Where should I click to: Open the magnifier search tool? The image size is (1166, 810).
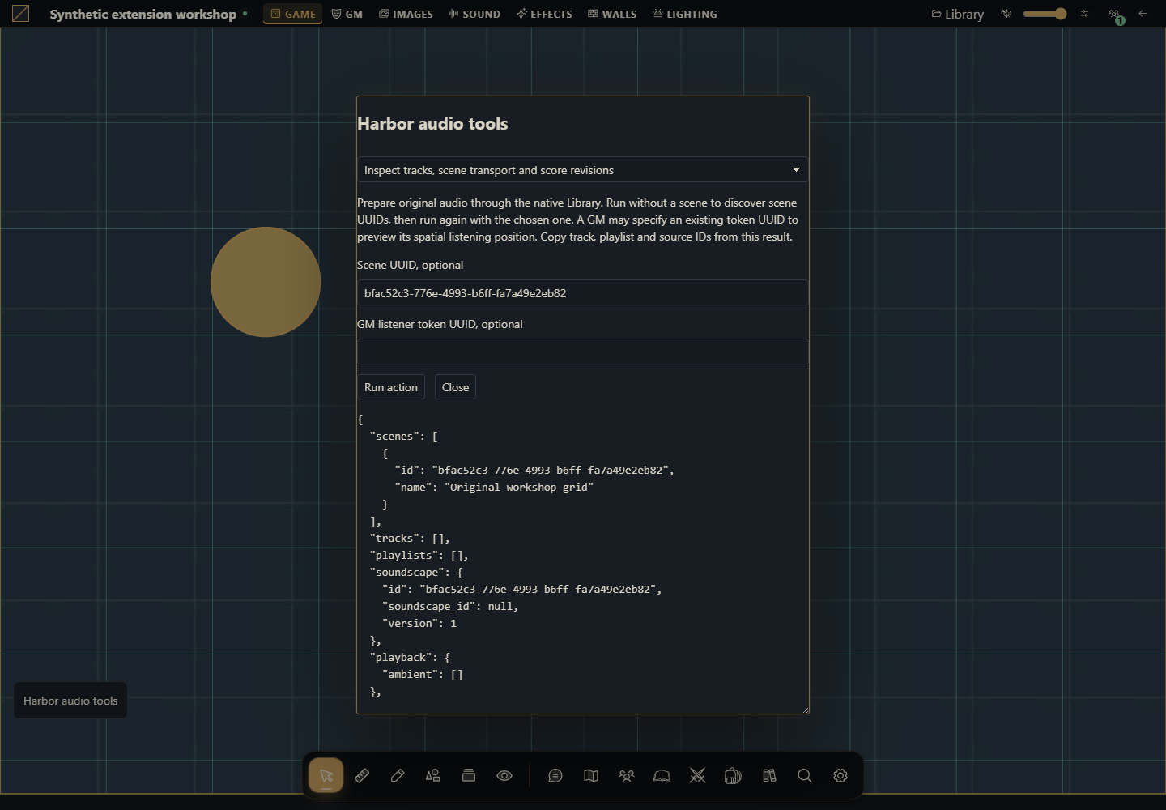(x=805, y=775)
